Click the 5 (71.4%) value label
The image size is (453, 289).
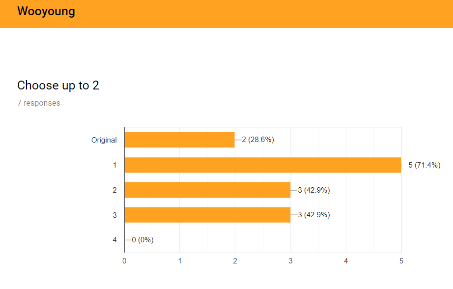coord(425,165)
